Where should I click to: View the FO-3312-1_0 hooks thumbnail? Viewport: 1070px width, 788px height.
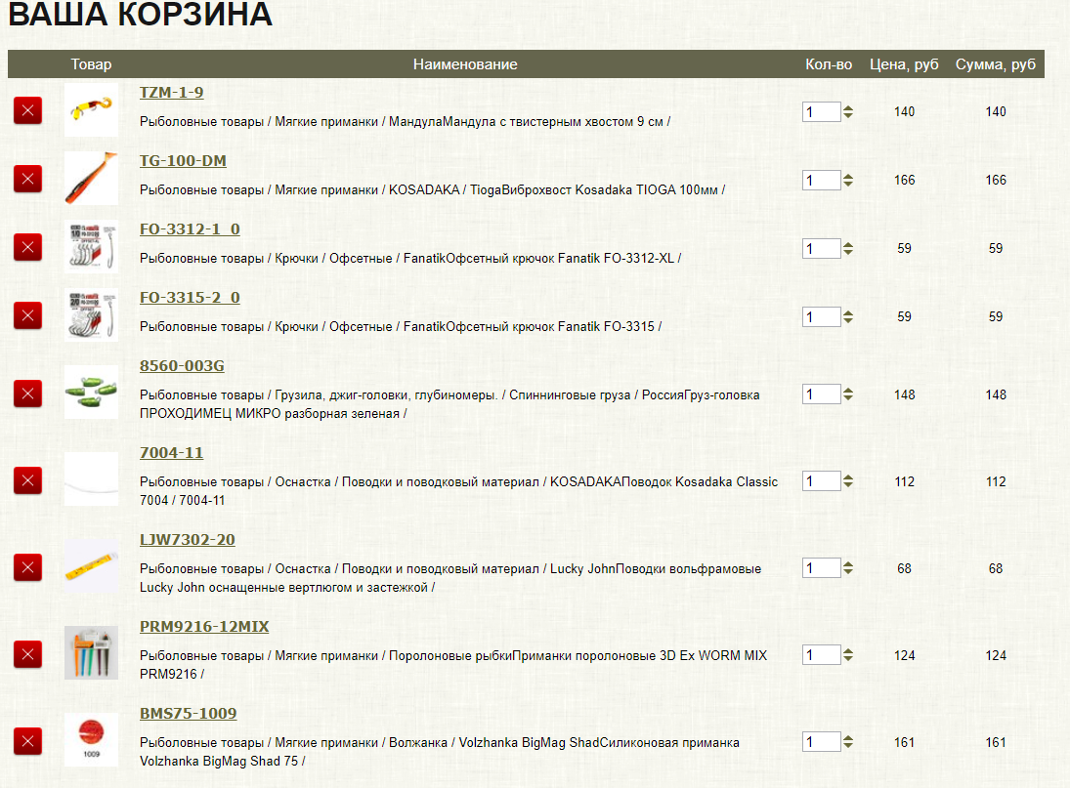pyautogui.click(x=91, y=246)
